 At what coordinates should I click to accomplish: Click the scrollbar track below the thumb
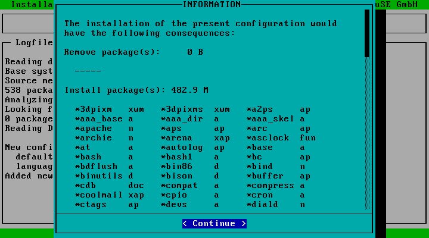367,131
